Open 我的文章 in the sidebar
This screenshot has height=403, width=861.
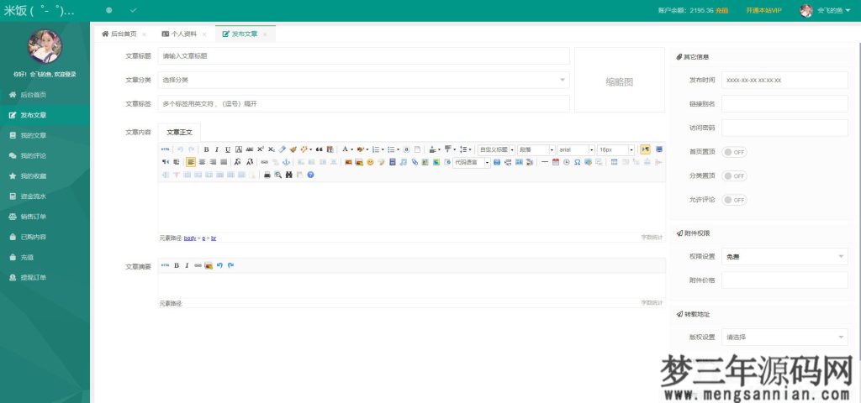coord(34,135)
